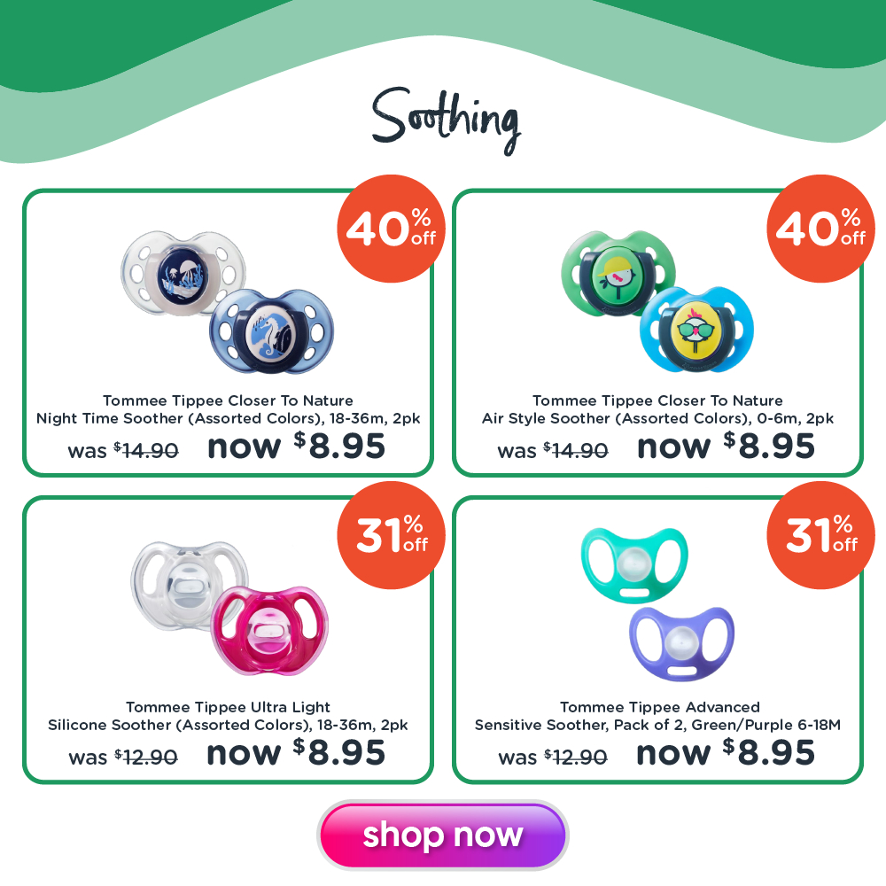Click now $8.95 price of Air Style Soother
This screenshot has width=886, height=886.
[x=727, y=447]
